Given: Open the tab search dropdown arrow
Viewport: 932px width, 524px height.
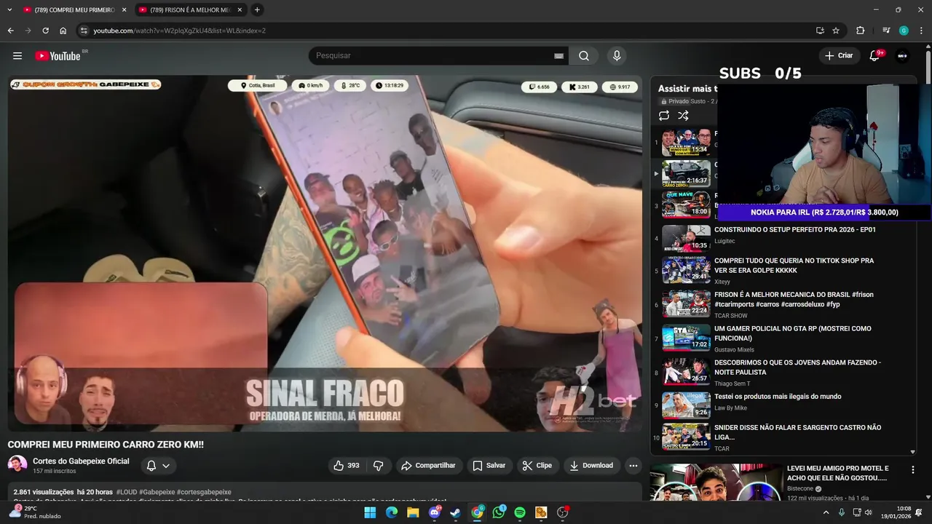Looking at the screenshot, I should (9, 10).
